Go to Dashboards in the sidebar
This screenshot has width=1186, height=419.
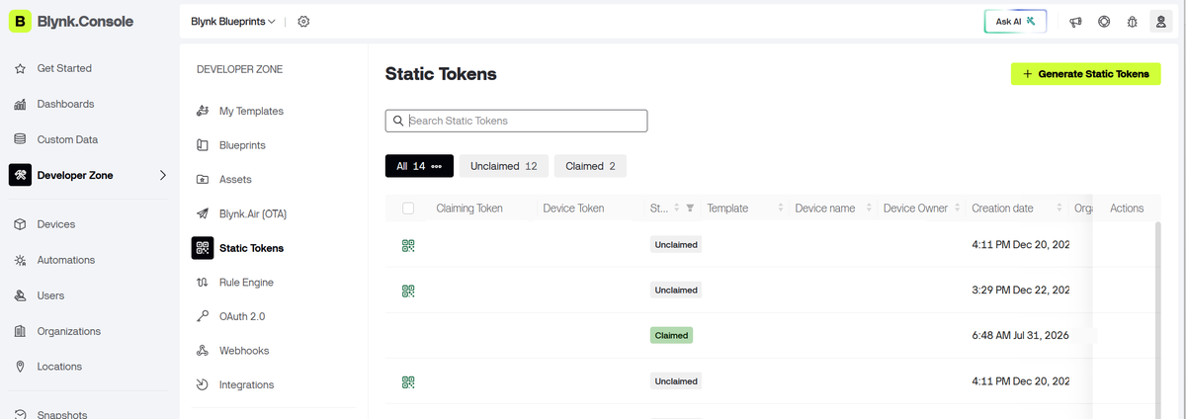(65, 104)
